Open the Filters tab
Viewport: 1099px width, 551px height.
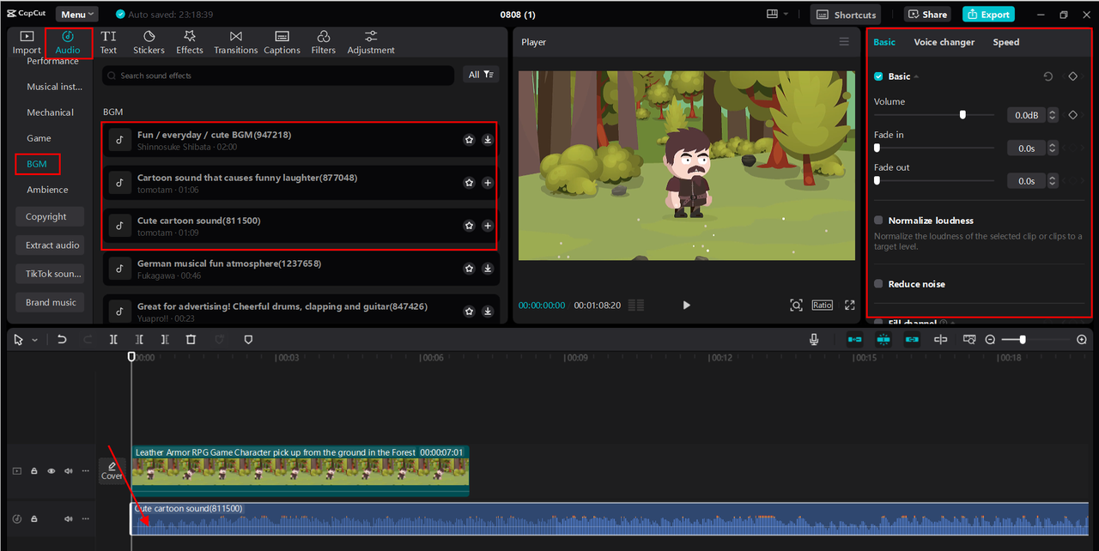point(324,42)
